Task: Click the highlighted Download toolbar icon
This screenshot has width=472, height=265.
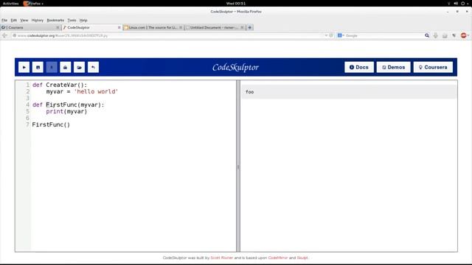Action: [x=52, y=67]
